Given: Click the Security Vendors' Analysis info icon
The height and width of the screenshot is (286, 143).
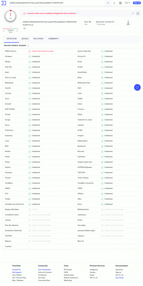Looking at the screenshot, I should [x=28, y=46].
